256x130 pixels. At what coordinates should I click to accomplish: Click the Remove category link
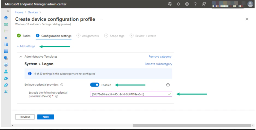coord(160,57)
